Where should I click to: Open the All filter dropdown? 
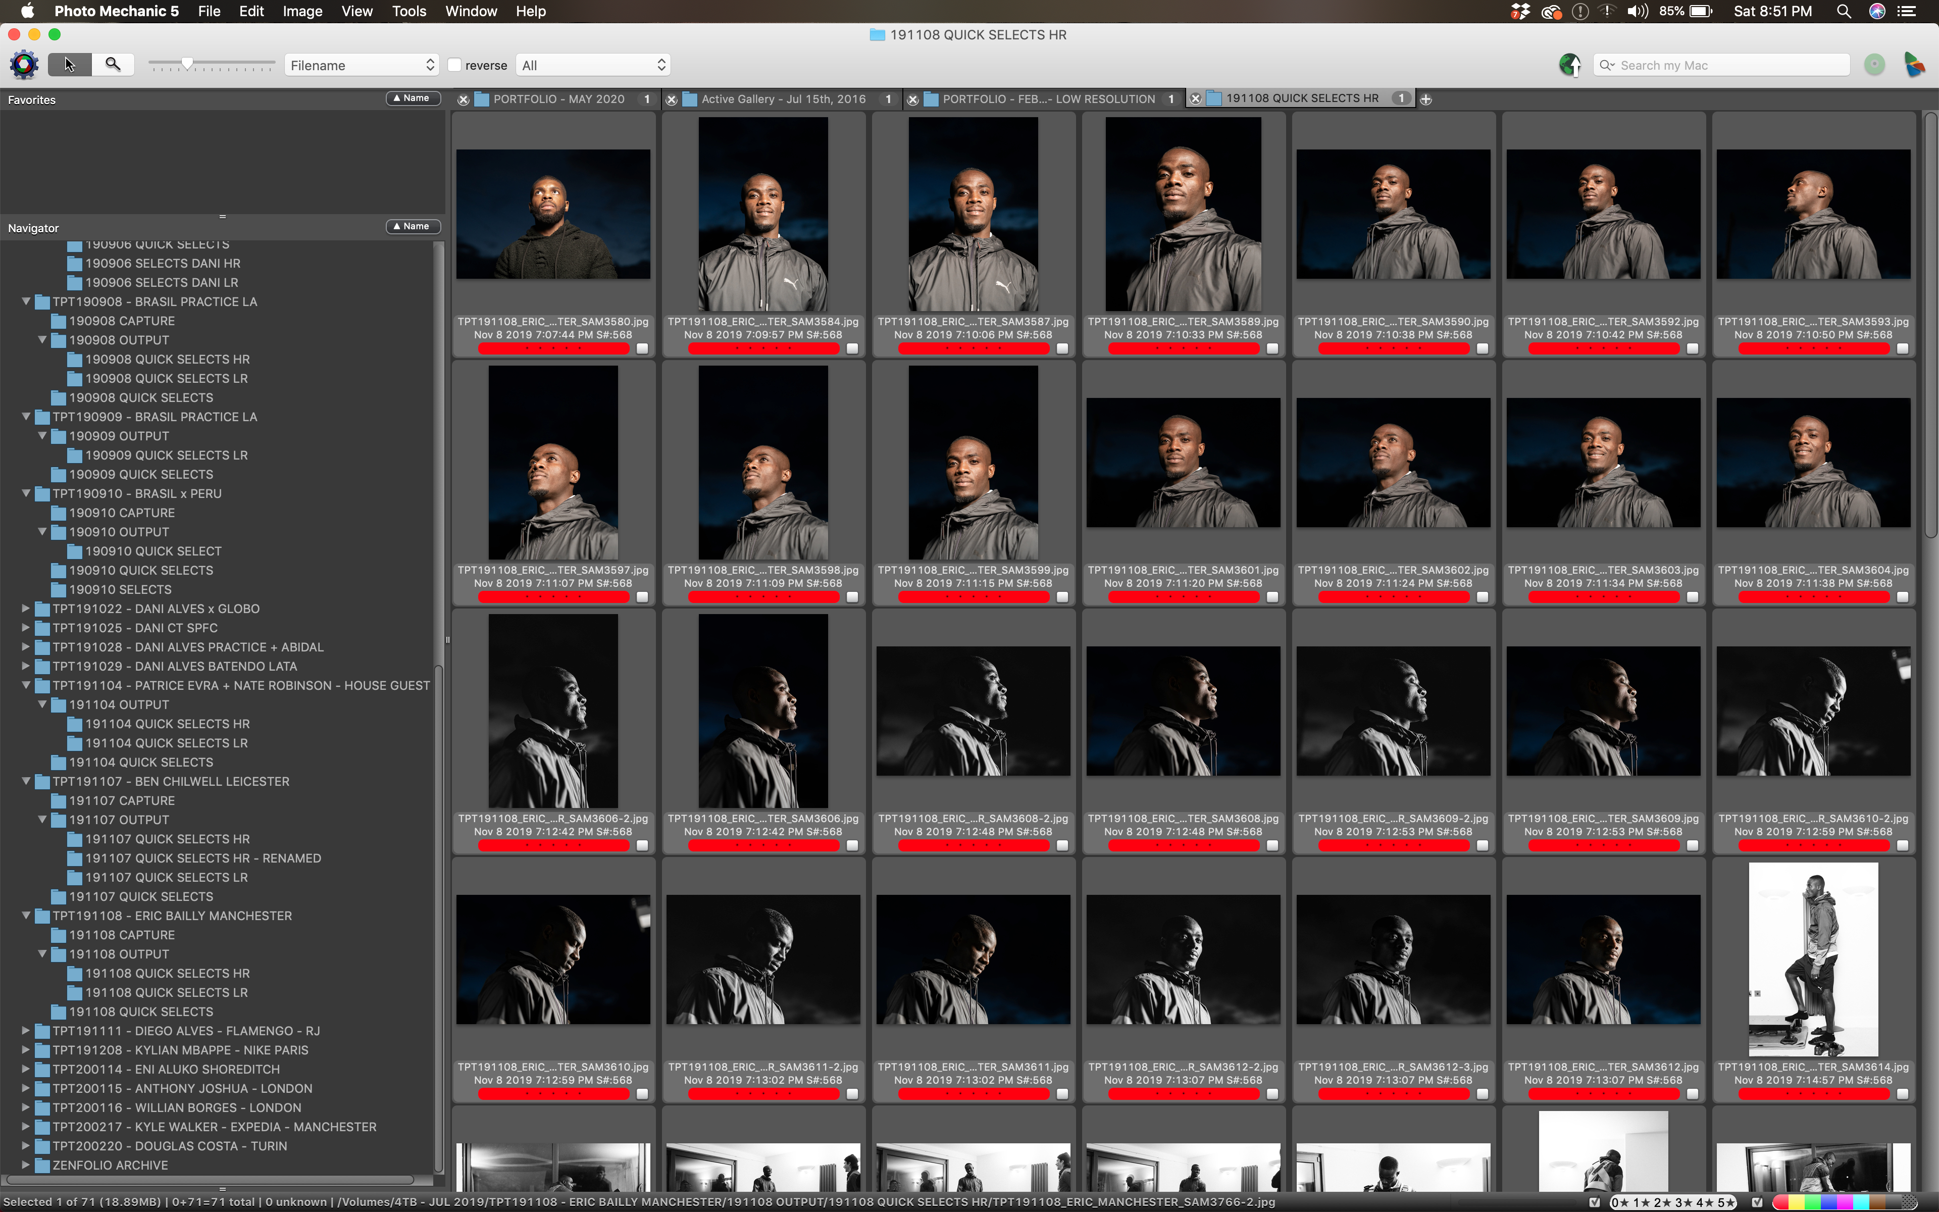593,66
